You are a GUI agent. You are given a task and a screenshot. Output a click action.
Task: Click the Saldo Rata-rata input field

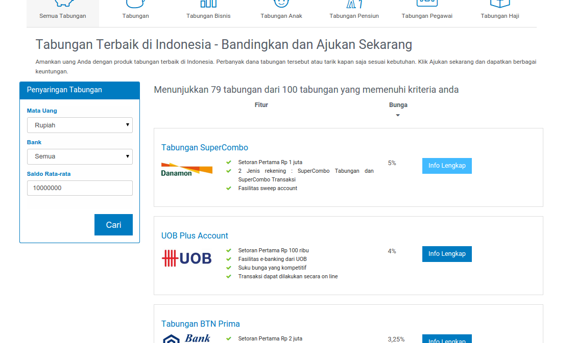coord(80,188)
